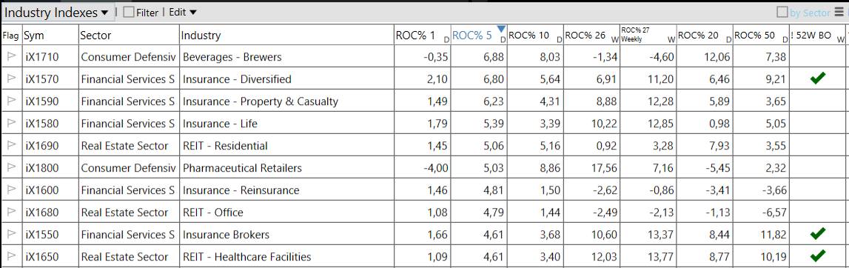Flag the iX1710 Beverages - Brewers row

[x=11, y=56]
